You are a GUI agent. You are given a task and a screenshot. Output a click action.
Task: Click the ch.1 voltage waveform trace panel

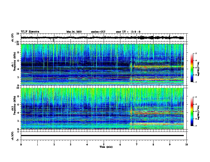click(x=104, y=38)
